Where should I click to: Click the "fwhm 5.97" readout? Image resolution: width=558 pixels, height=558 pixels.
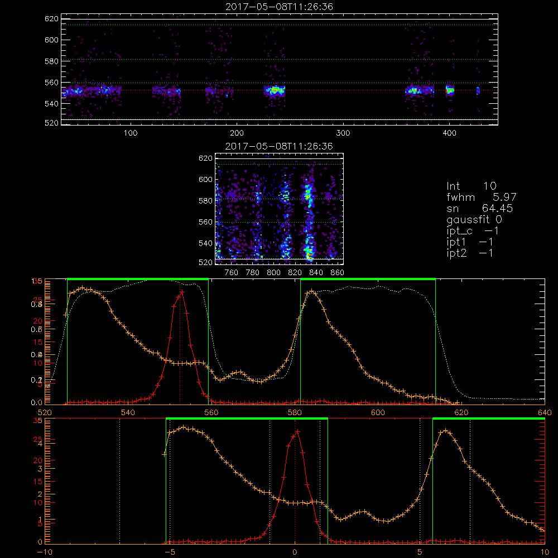coord(481,197)
